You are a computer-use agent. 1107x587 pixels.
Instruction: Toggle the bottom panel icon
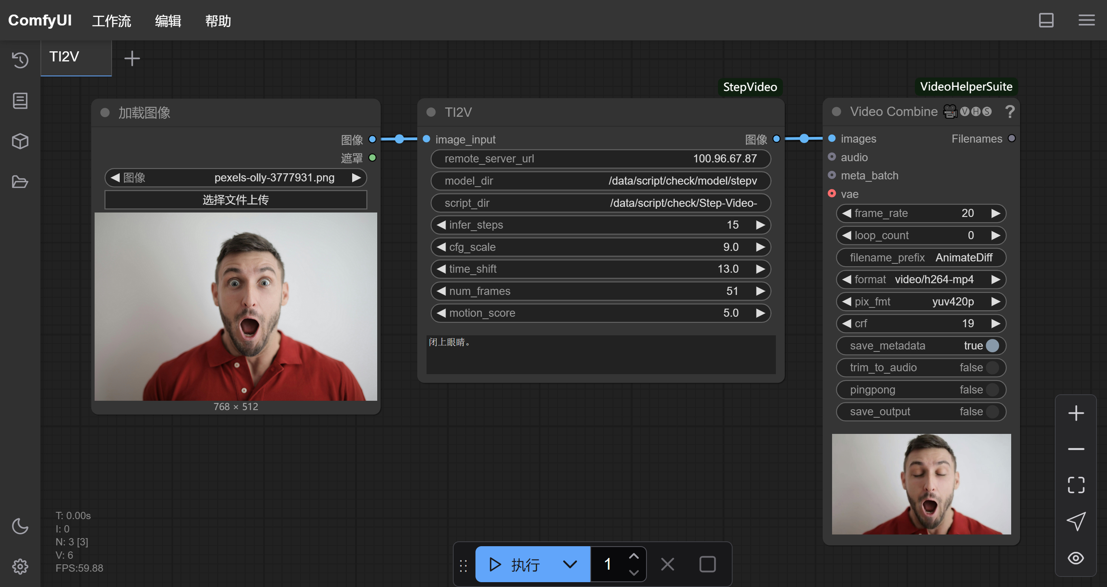click(1046, 20)
